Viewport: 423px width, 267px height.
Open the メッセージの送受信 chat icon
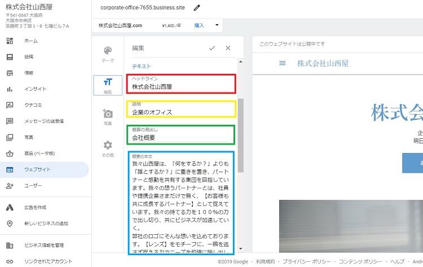click(10, 121)
